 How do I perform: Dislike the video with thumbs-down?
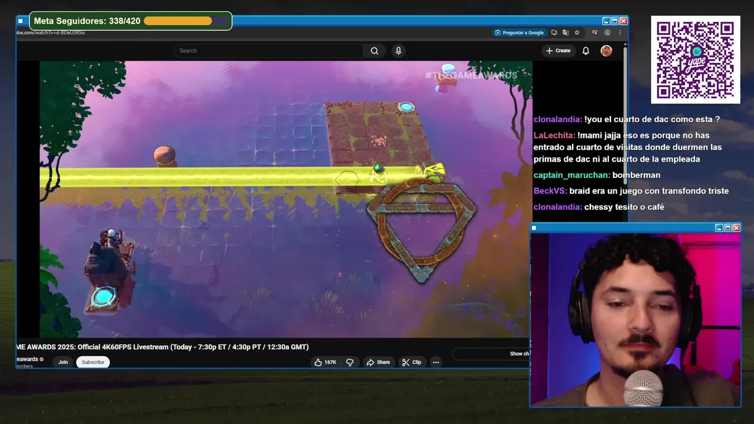tap(350, 362)
